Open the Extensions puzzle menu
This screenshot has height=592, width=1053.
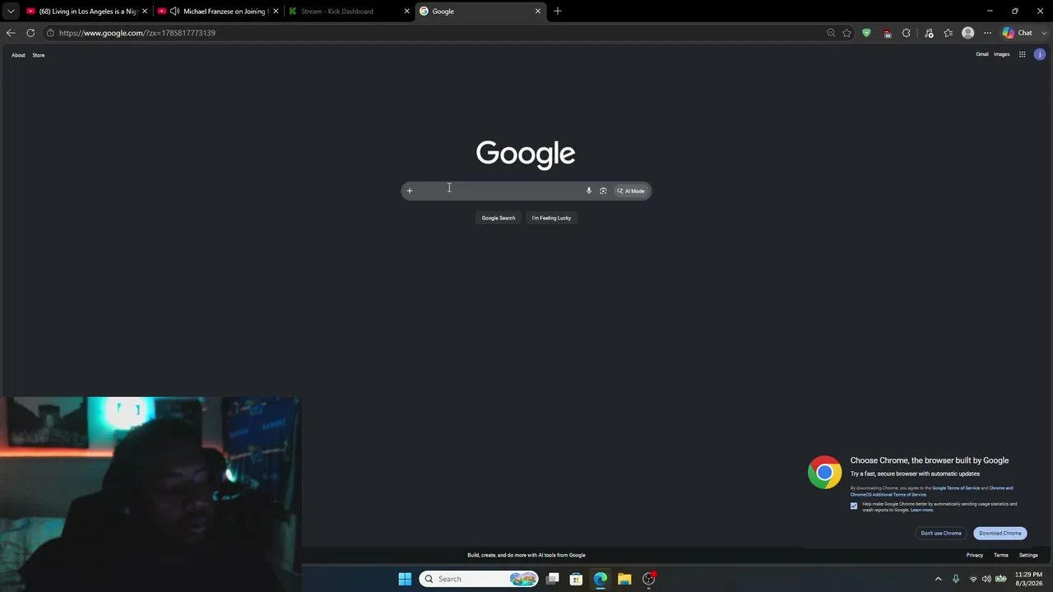point(906,33)
